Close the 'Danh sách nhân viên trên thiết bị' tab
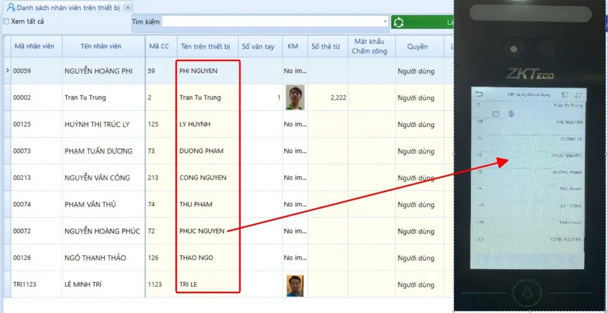This screenshot has height=313, width=608. click(x=128, y=7)
